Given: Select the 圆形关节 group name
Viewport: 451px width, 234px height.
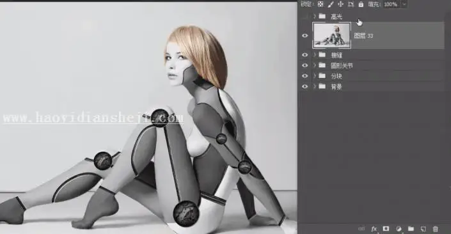Looking at the screenshot, I should (x=342, y=66).
